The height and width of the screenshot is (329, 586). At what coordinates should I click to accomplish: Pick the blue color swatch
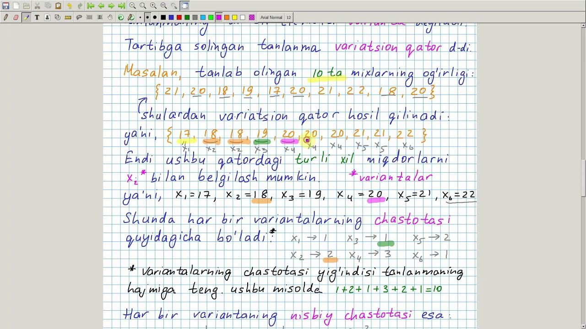click(171, 17)
